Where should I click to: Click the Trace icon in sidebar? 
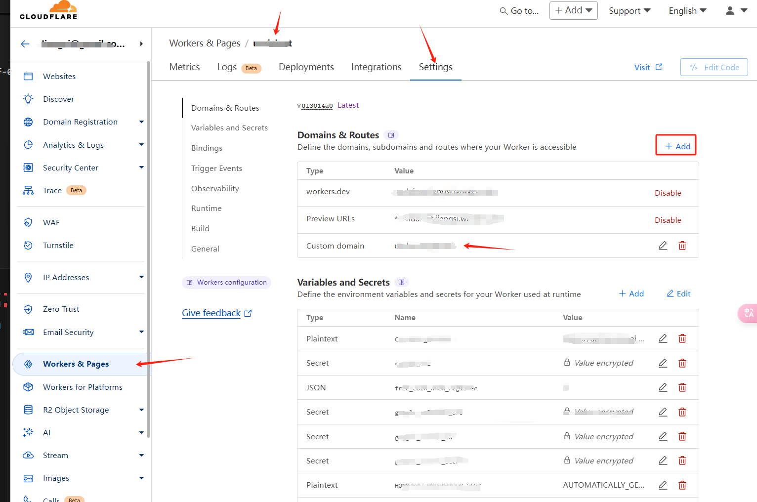(28, 190)
